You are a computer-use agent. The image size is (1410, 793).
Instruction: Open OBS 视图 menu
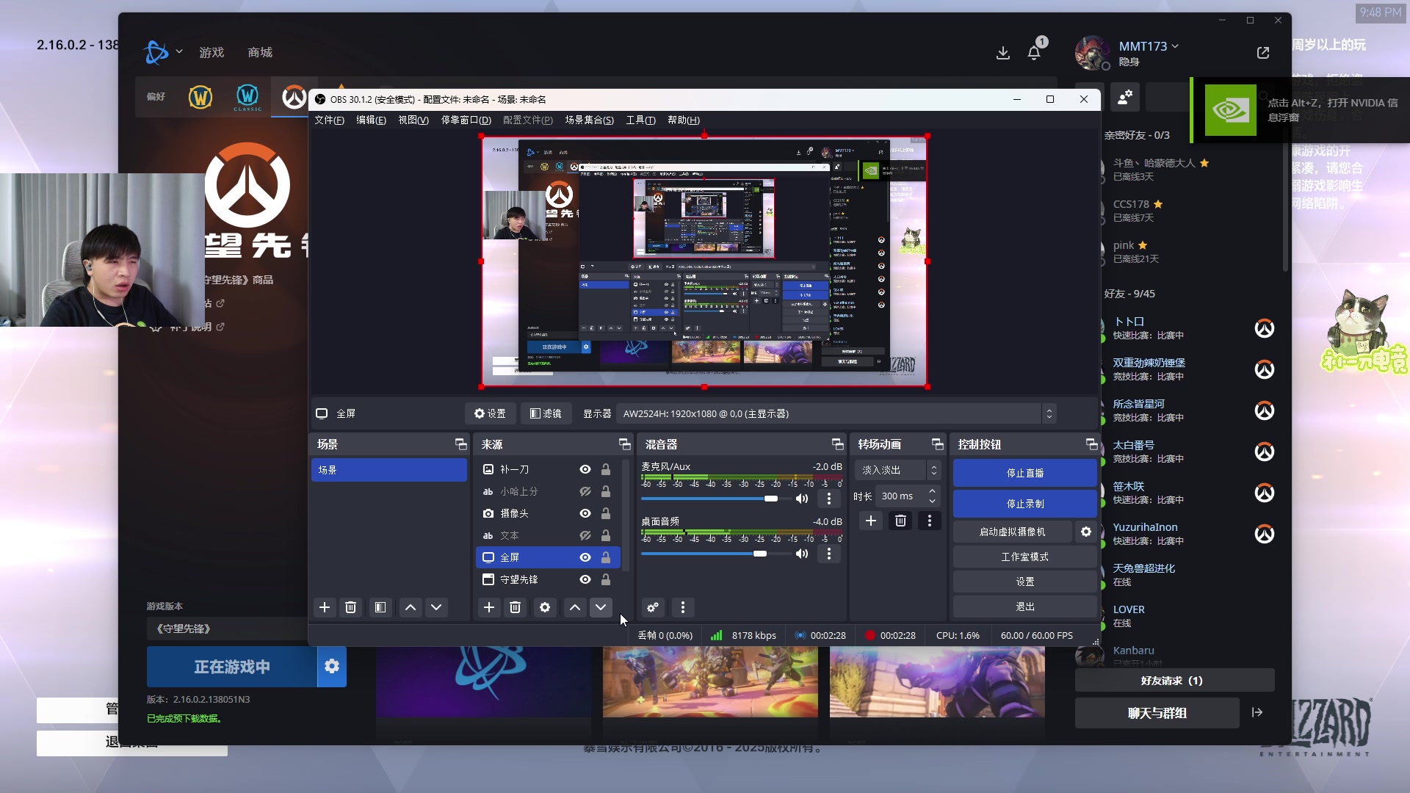413,120
